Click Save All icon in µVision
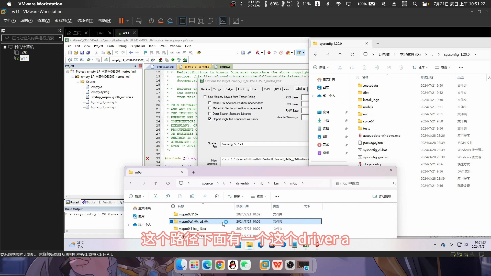 (88, 53)
